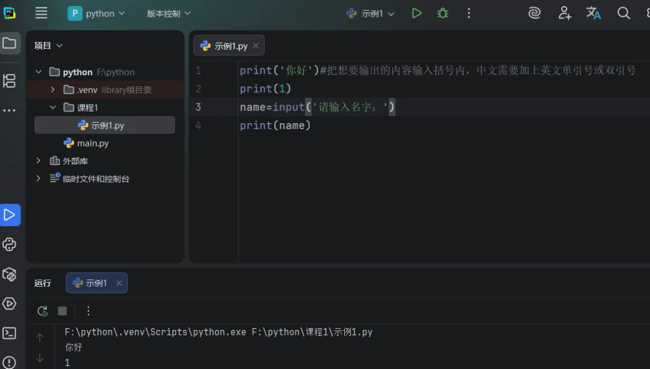Collapse the 课程1 folder
The image size is (650, 369).
point(52,107)
